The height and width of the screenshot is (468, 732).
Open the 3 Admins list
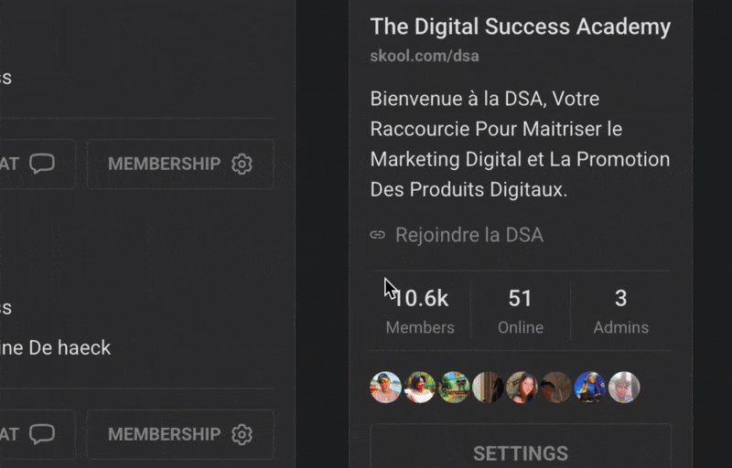coord(620,311)
